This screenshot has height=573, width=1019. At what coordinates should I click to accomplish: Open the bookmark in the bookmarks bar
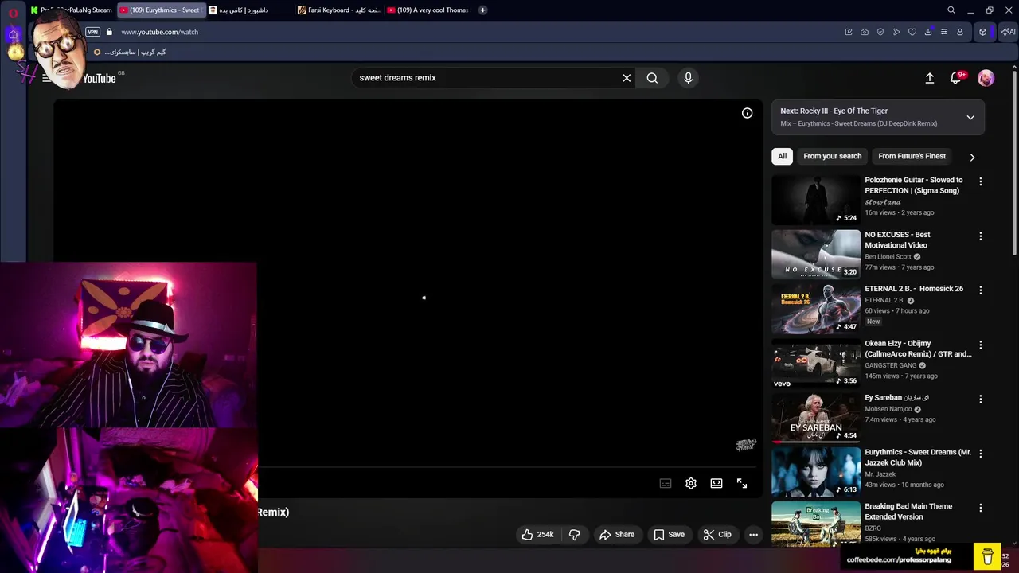pos(130,53)
